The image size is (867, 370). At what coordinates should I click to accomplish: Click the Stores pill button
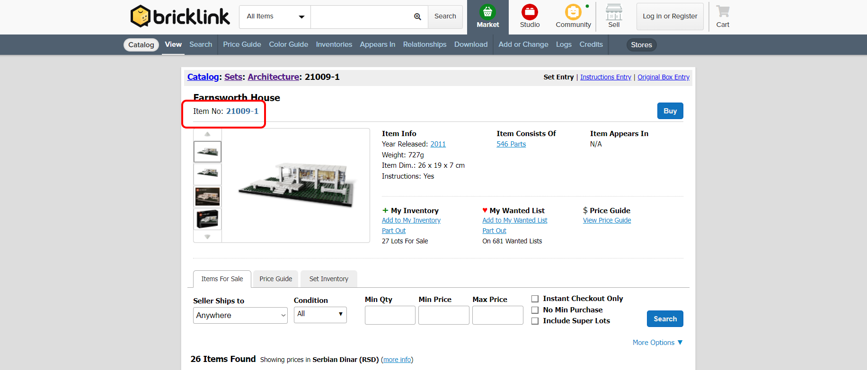[641, 45]
